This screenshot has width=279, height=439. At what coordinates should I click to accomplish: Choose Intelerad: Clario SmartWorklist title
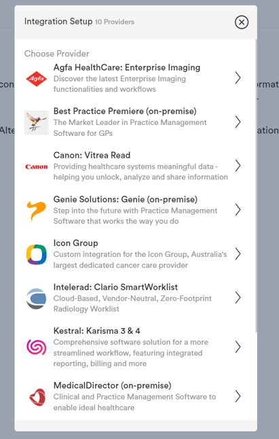pyautogui.click(x=115, y=287)
